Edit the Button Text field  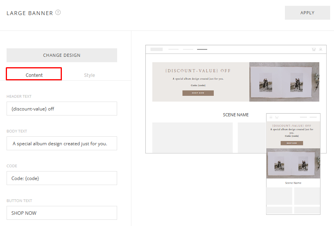point(62,213)
